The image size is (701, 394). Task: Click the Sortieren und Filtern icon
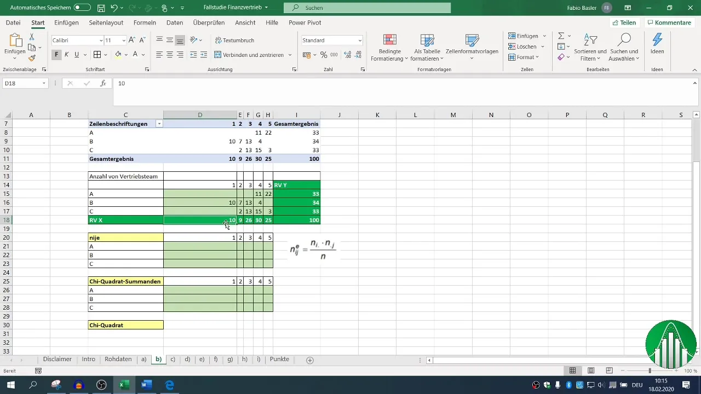590,48
